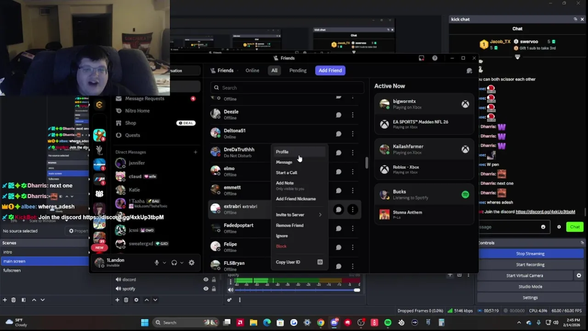Choose Message in context menu
Screen dimensions: 588x331
tap(299, 162)
